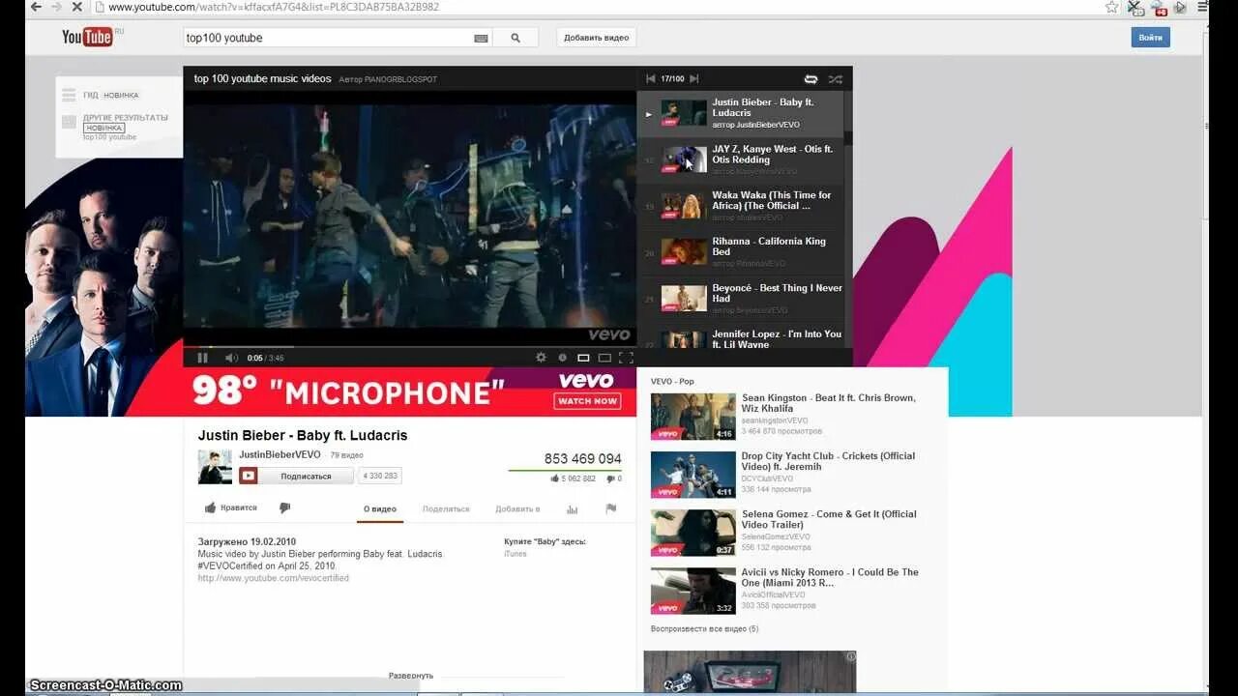This screenshot has height=696, width=1238.
Task: Expand description with Развернуть
Action: tap(411, 676)
